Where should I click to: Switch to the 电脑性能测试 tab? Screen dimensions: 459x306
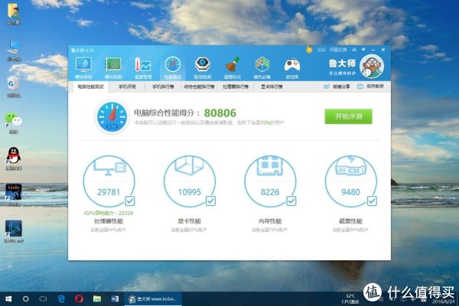(x=90, y=86)
